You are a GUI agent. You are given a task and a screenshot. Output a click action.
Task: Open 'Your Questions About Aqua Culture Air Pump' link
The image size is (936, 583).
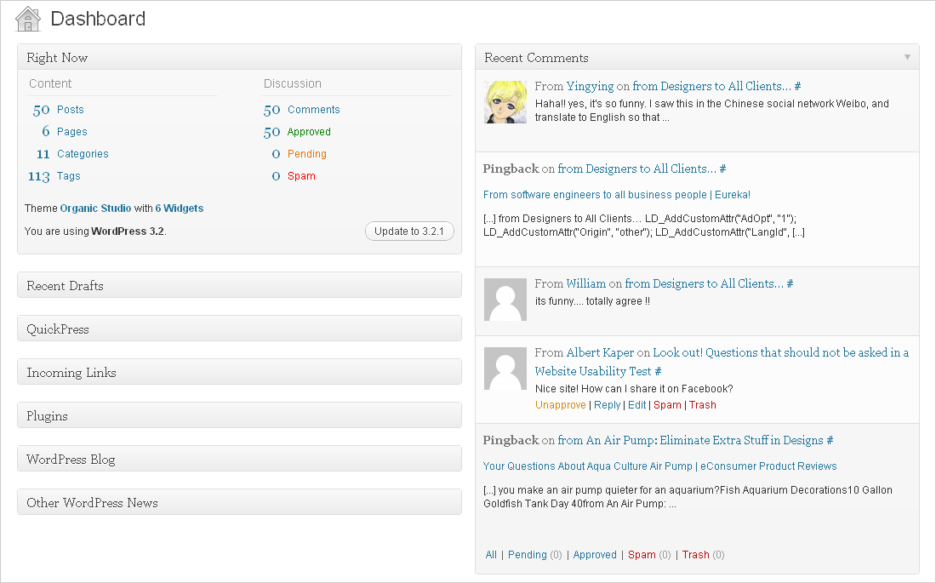click(x=659, y=466)
